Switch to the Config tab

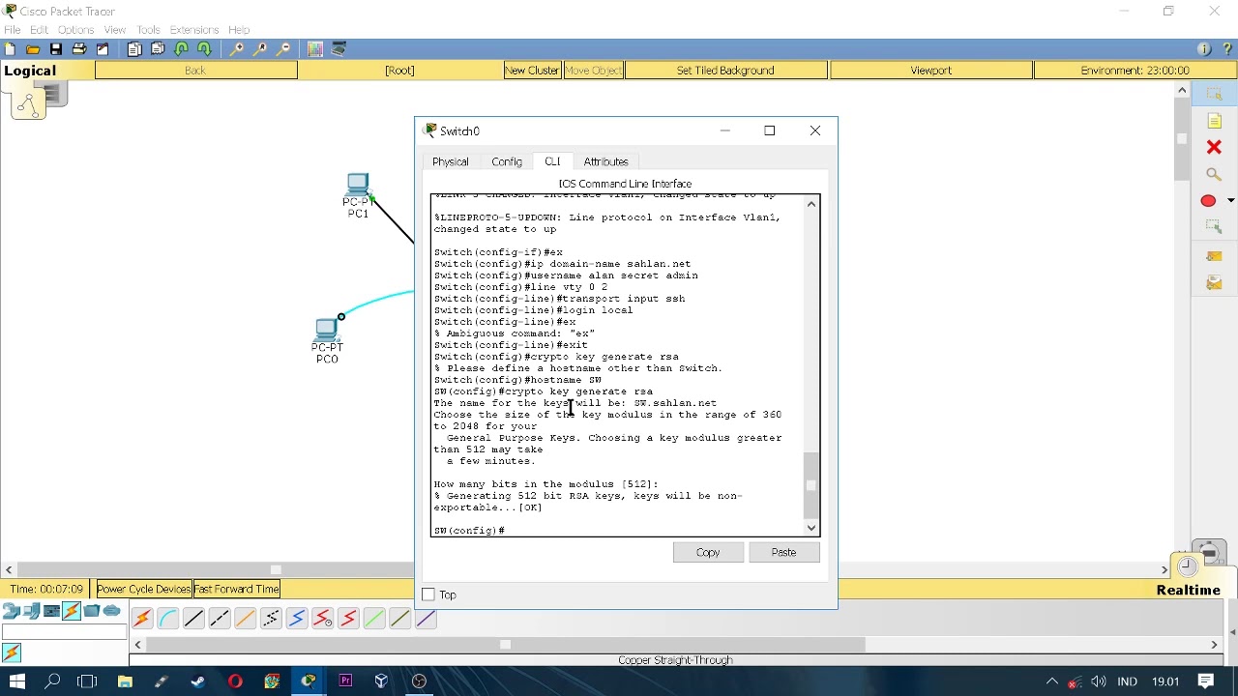pyautogui.click(x=507, y=161)
